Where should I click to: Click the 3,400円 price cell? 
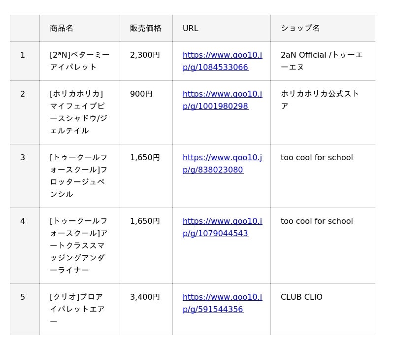coord(145,297)
